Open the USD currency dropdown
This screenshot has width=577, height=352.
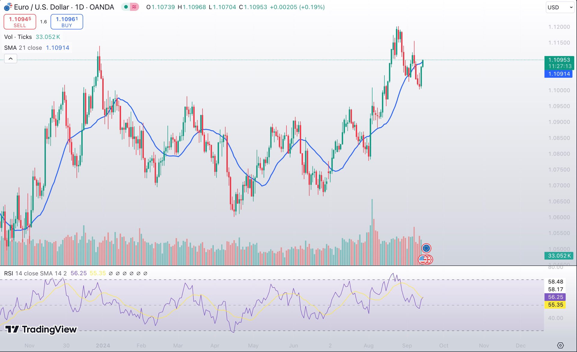tap(560, 7)
